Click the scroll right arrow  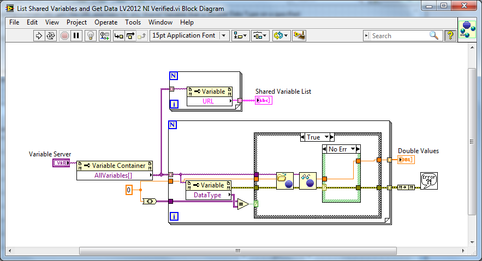tap(463, 251)
